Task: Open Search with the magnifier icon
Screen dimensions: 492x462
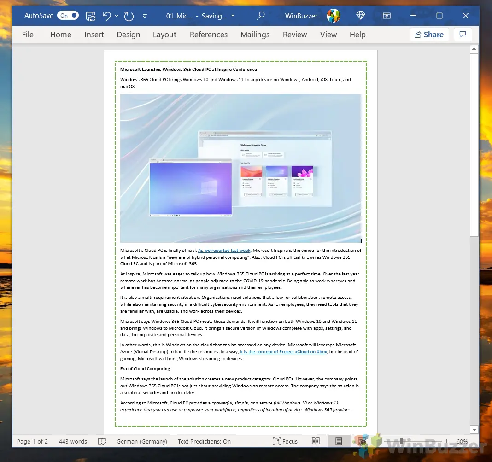Action: click(260, 16)
